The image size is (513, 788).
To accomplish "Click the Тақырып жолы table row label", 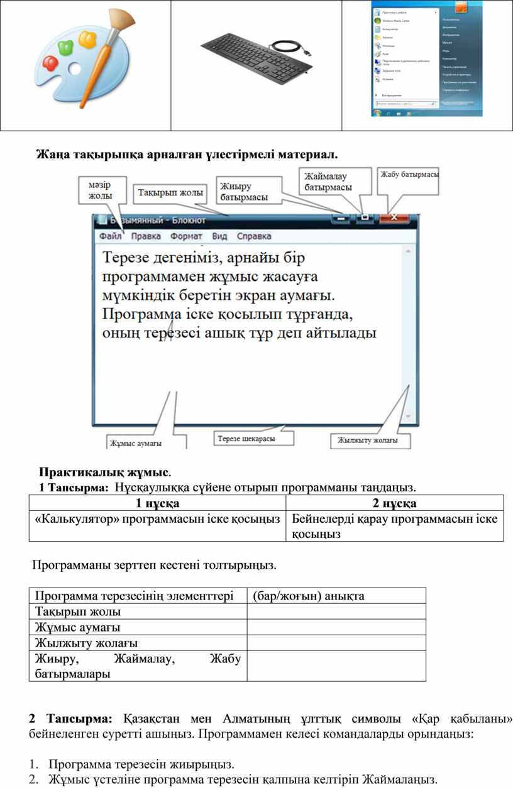I will tap(78, 611).
